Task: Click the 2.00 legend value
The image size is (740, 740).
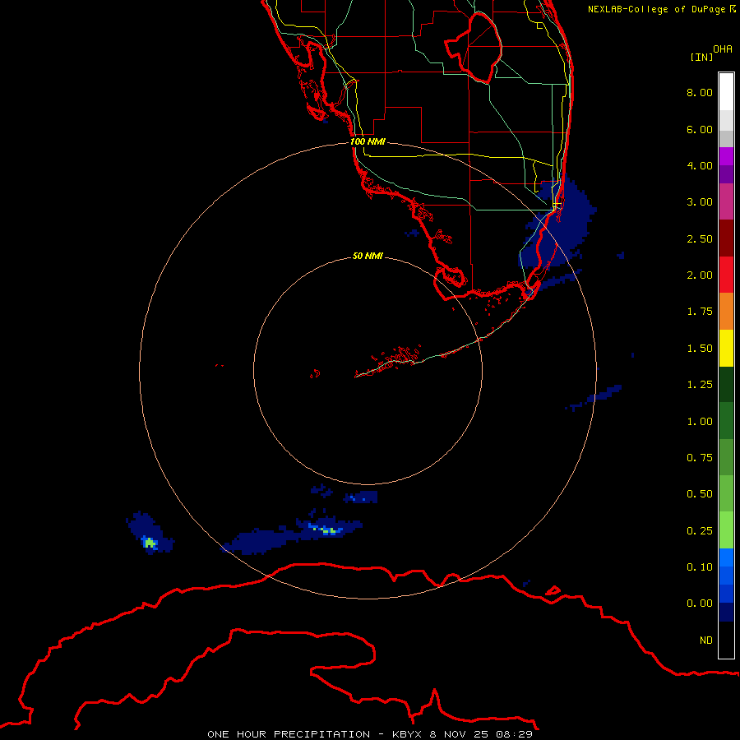Action: (700, 275)
